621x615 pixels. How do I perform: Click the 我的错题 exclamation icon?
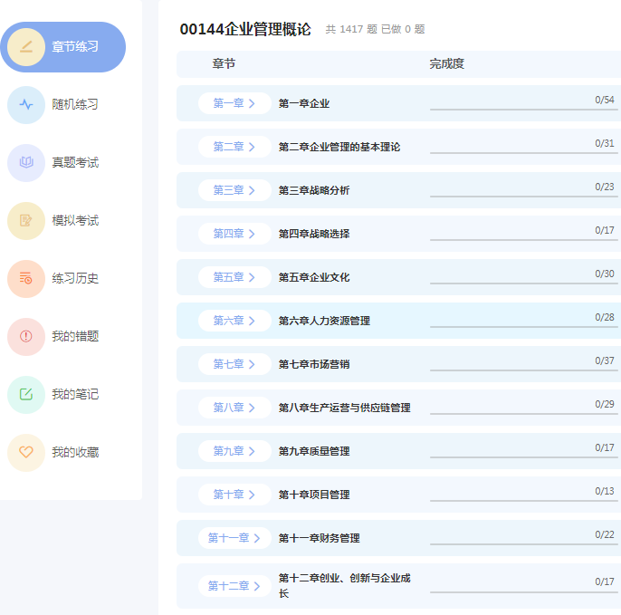[26, 336]
